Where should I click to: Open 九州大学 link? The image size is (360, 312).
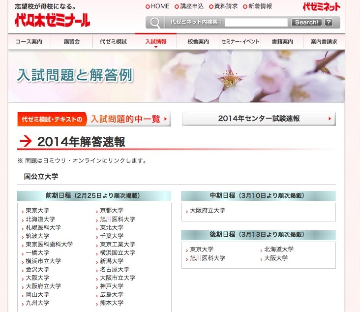pos(37,303)
